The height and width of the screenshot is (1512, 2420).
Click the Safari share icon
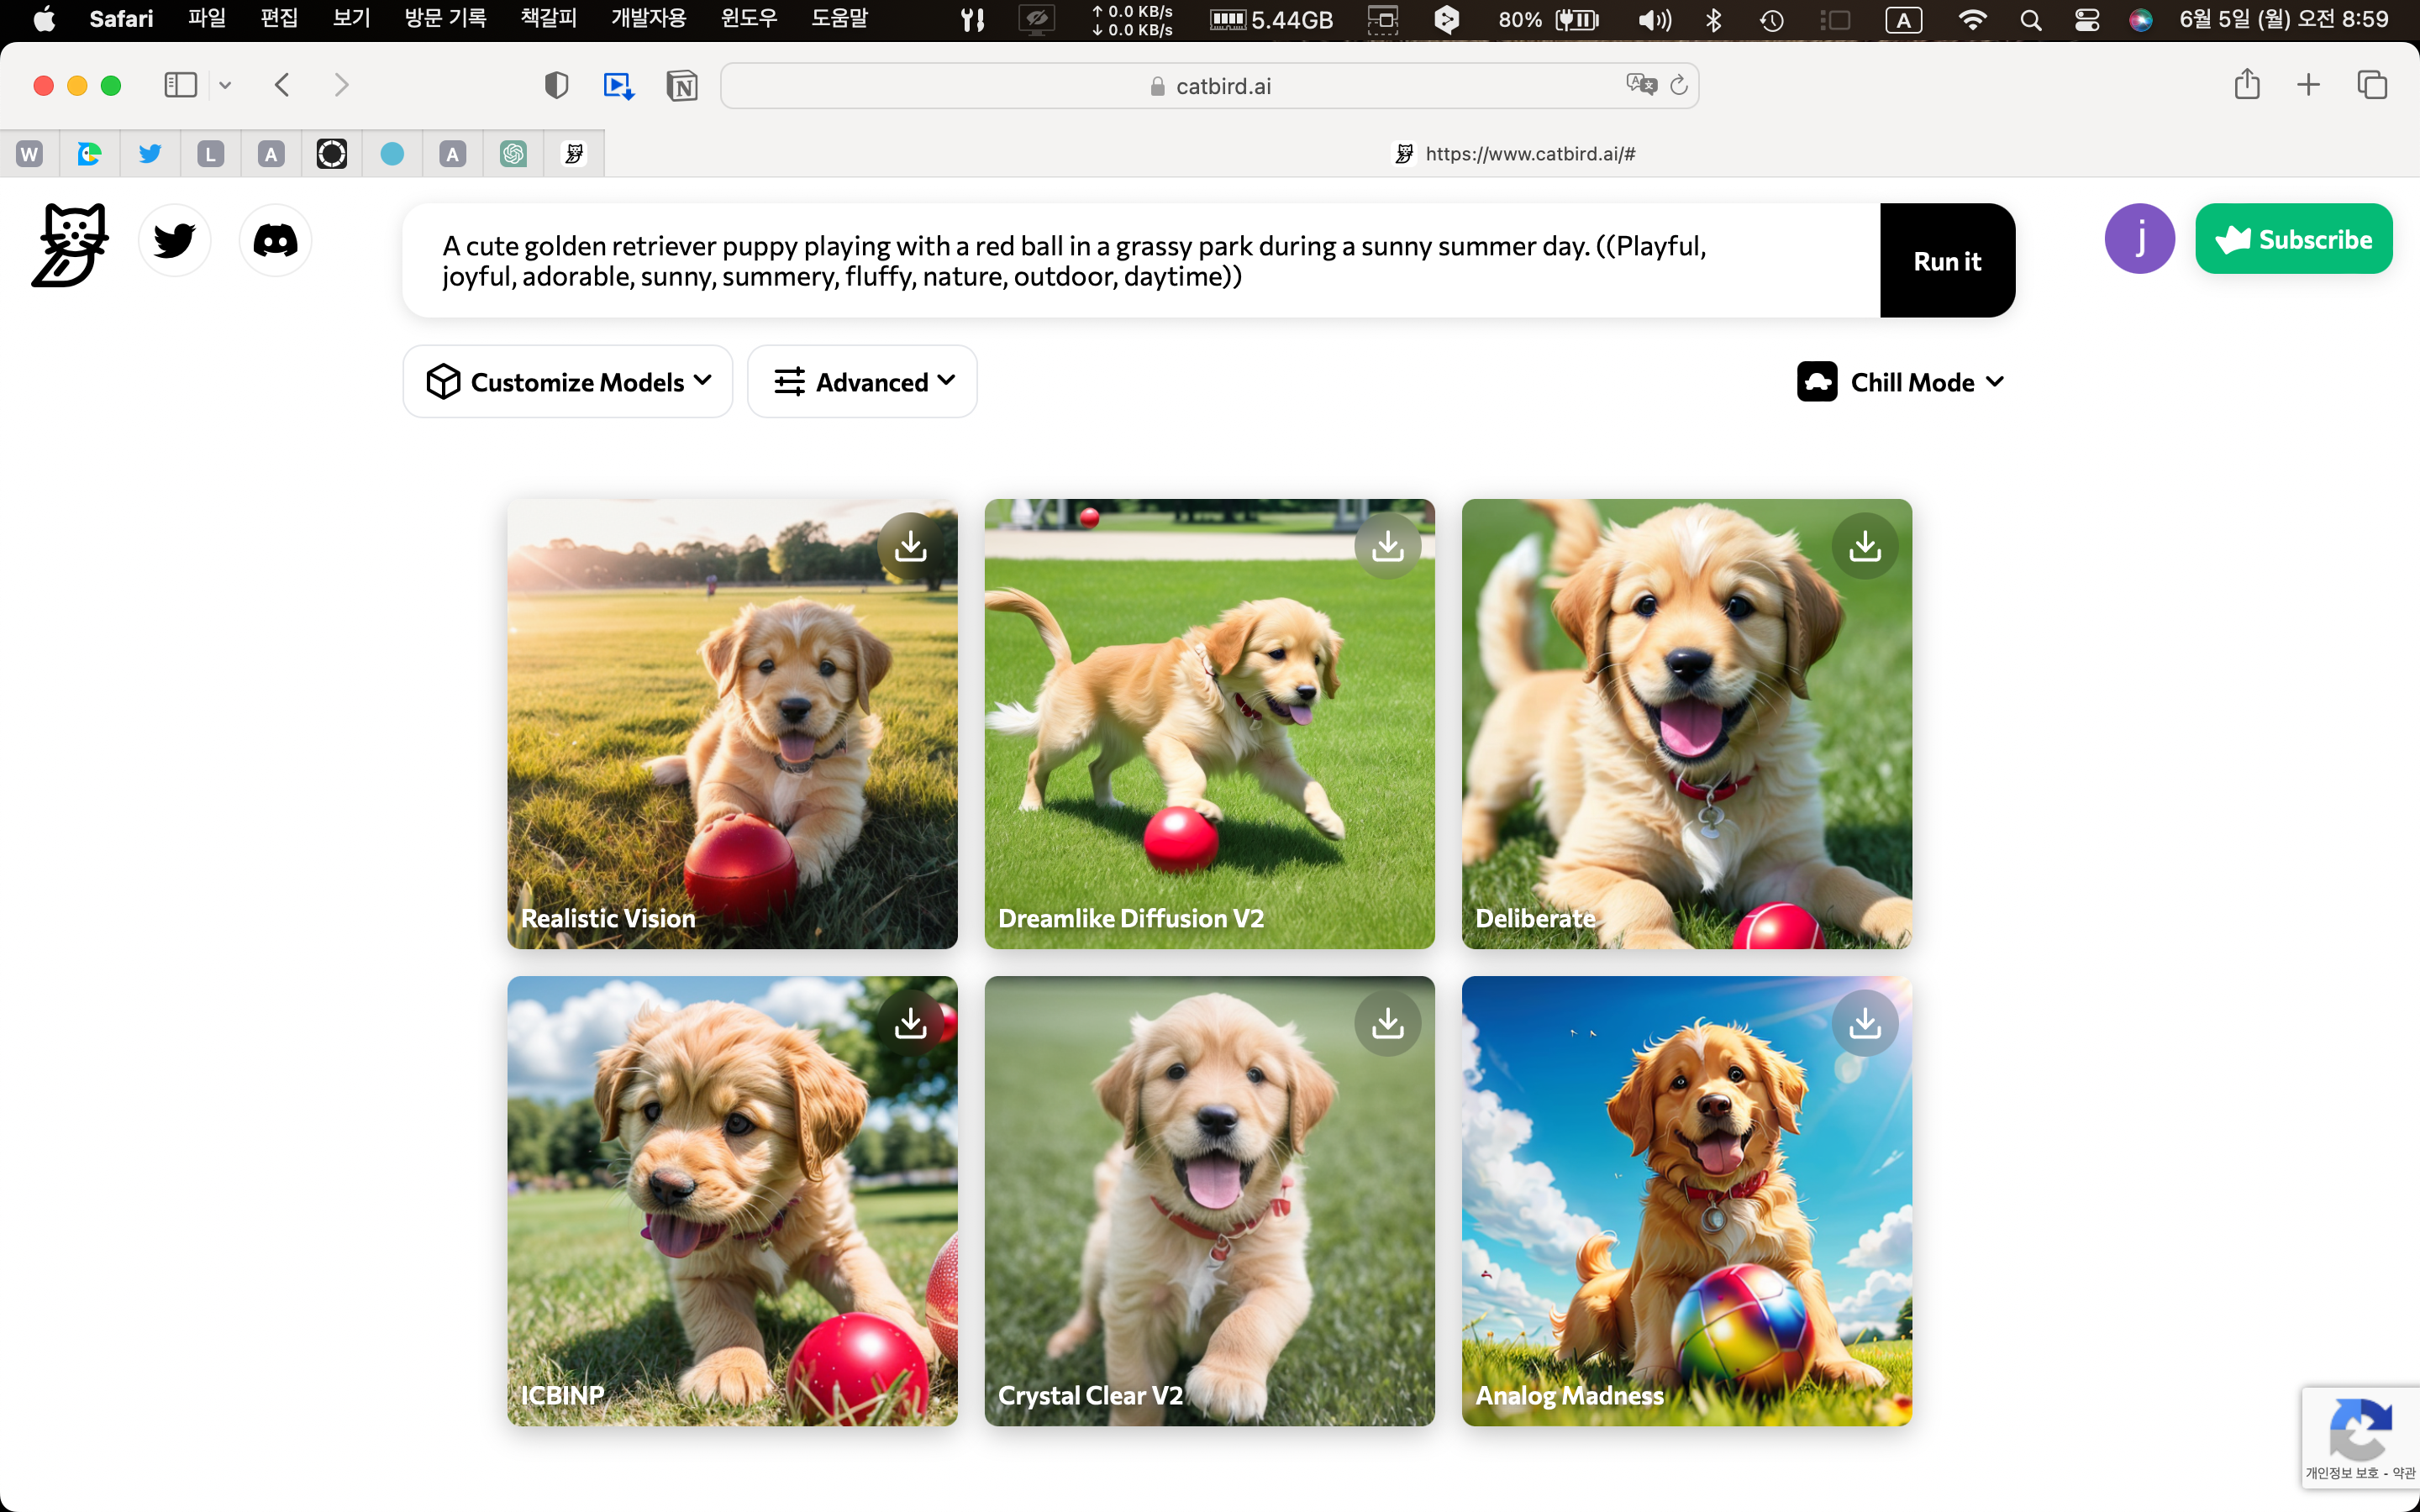click(x=2246, y=85)
